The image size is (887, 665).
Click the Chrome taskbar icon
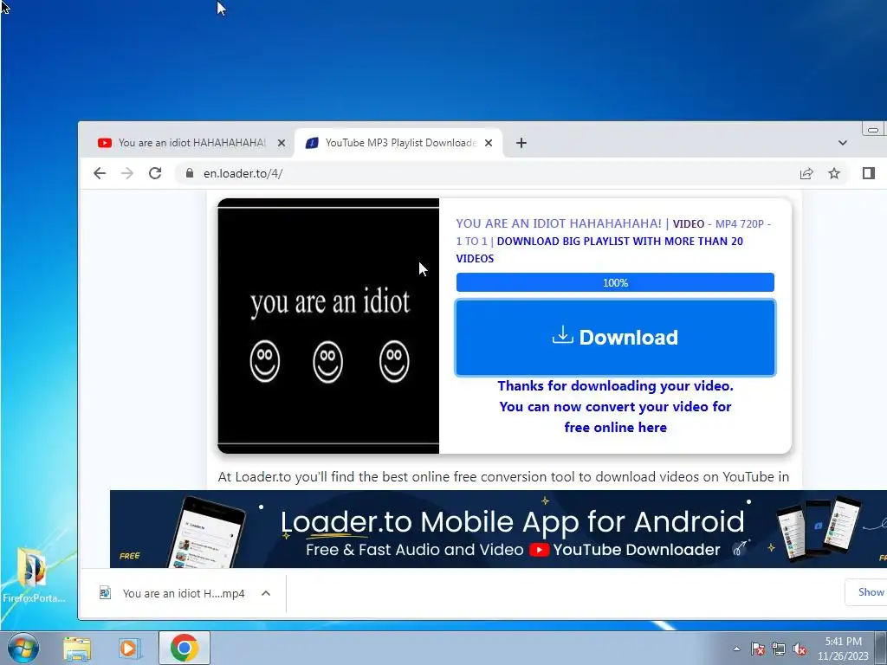point(185,648)
